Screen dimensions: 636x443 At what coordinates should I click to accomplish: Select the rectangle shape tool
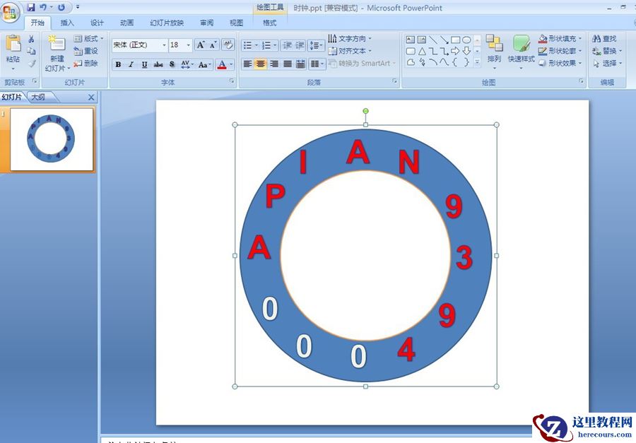pyautogui.click(x=456, y=40)
